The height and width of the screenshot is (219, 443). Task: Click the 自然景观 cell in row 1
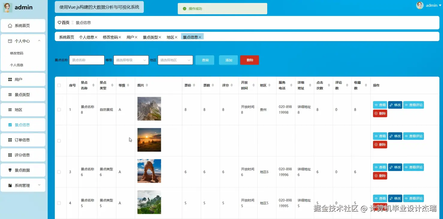106,110
